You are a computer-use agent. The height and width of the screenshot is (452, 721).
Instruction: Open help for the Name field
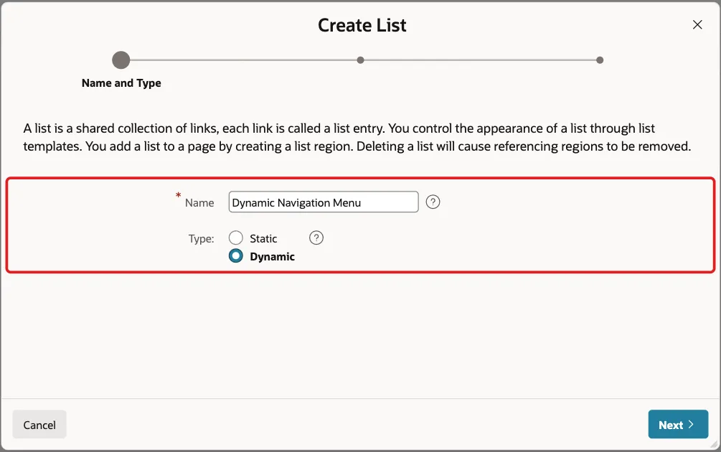click(x=433, y=202)
